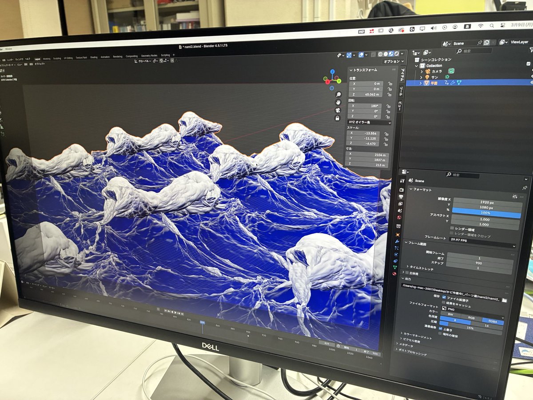This screenshot has width=533, height=400.
Task: Click the sun lamp icon next to サン
Action: point(447,77)
